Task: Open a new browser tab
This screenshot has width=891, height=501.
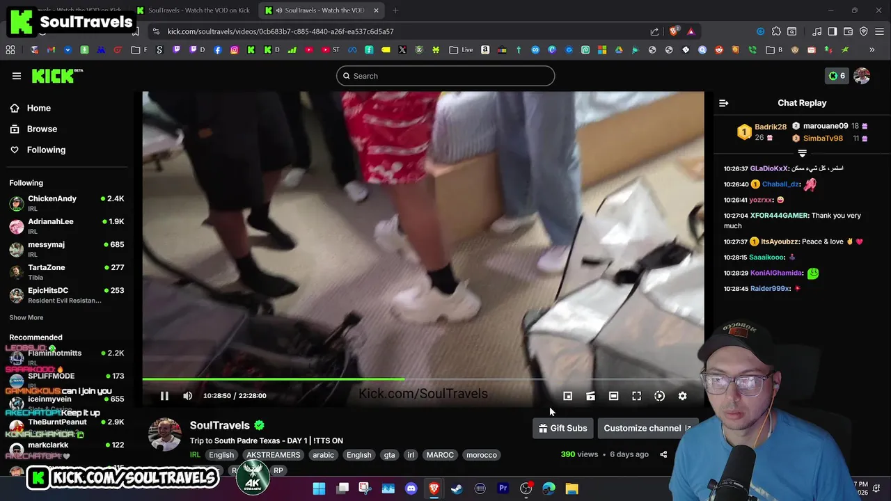Action: pos(395,10)
